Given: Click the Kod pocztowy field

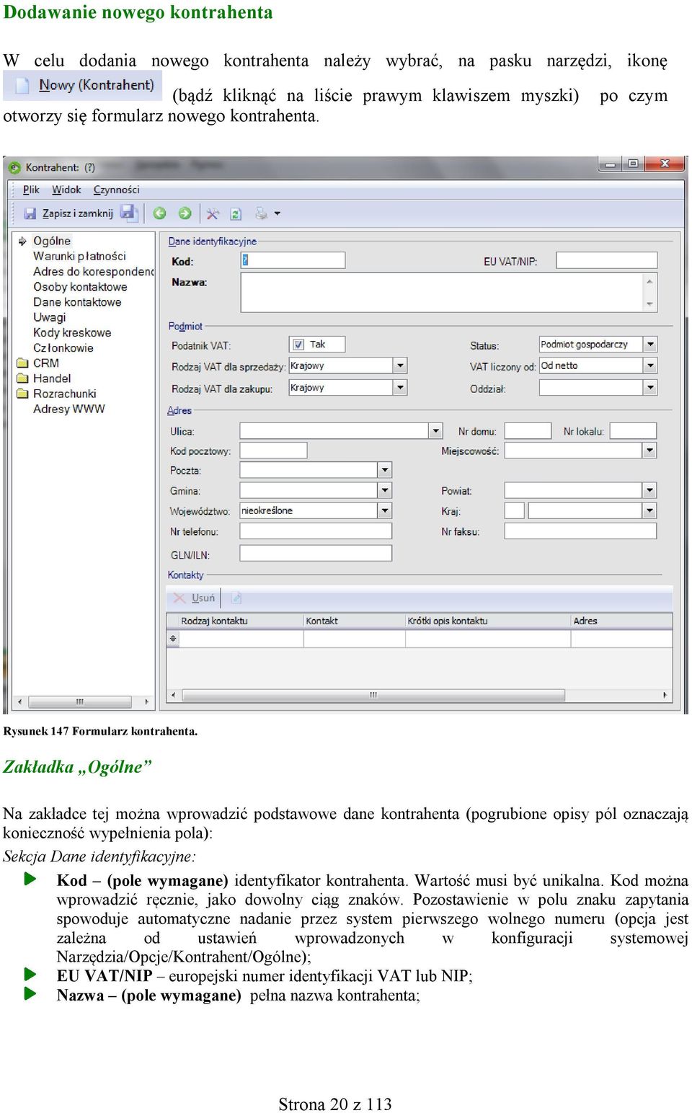Looking at the screenshot, I should (273, 451).
